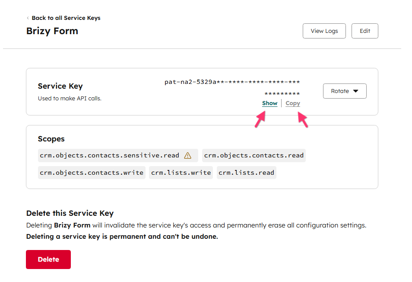Select crm.lists.write scope tag
This screenshot has height=282, width=412.
181,173
